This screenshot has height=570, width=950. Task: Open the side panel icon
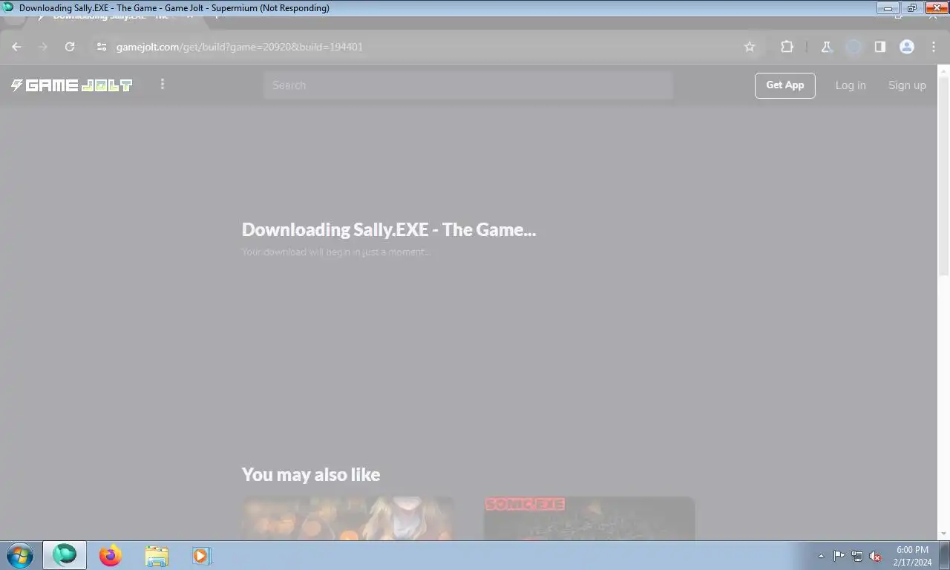[x=879, y=47]
